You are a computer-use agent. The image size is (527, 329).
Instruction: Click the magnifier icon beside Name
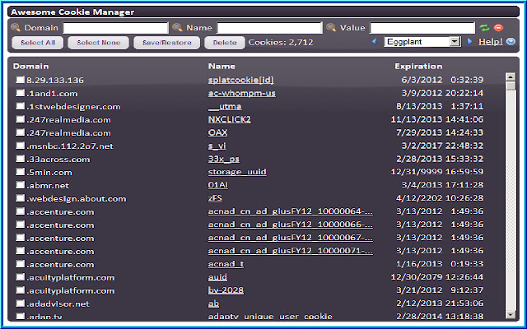[x=178, y=27]
